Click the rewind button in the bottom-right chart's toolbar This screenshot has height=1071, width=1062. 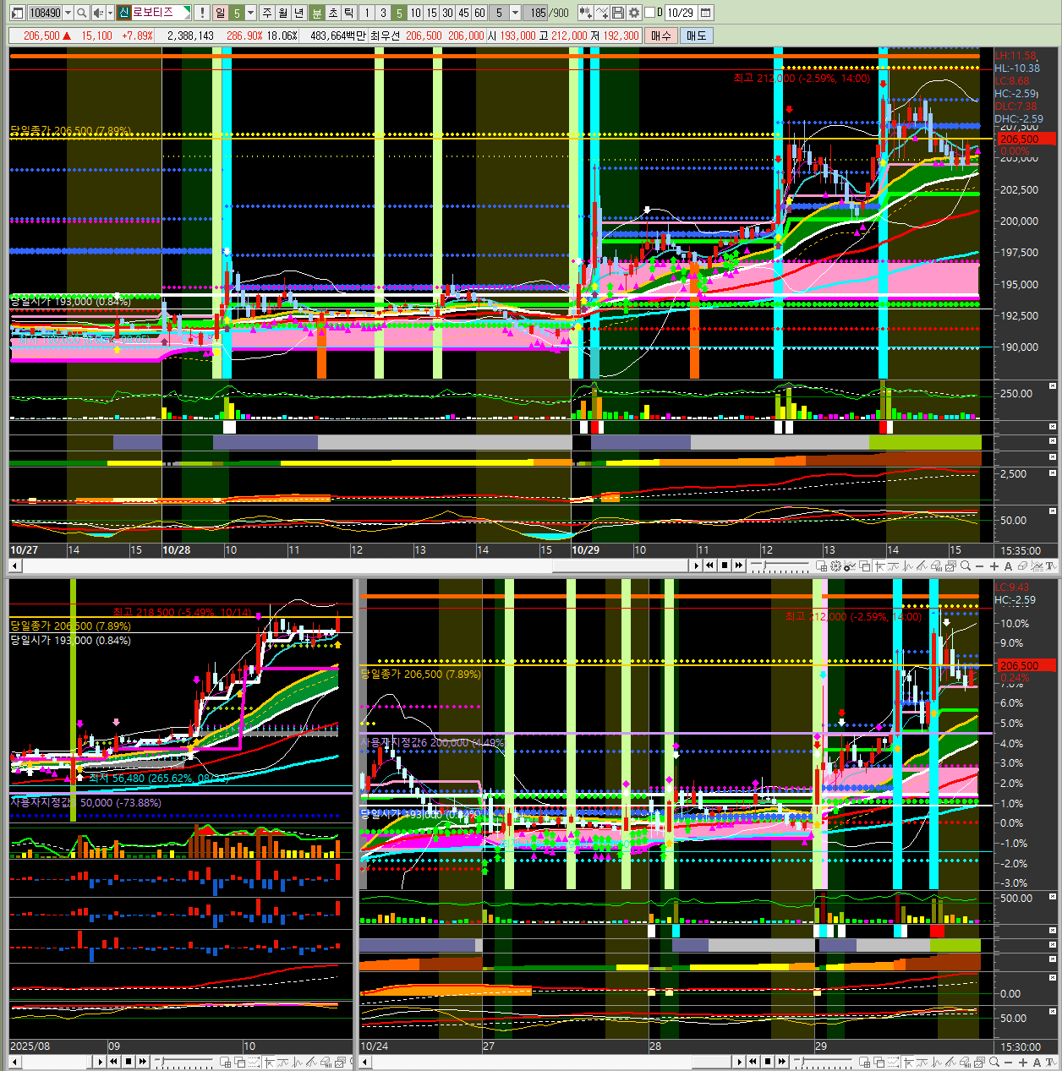(753, 1062)
